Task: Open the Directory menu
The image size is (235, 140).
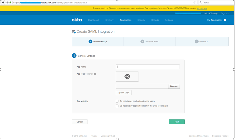Action: click(x=109, y=20)
